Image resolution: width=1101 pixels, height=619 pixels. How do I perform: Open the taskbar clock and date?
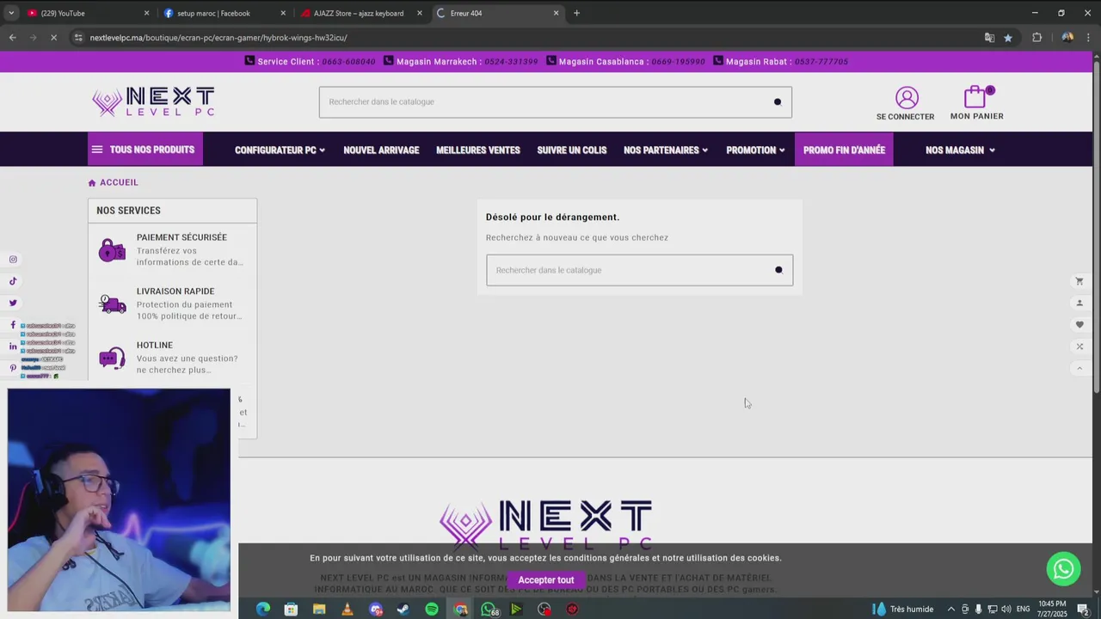tap(1051, 610)
